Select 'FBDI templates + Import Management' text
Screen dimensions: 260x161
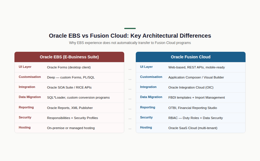tap(196, 97)
